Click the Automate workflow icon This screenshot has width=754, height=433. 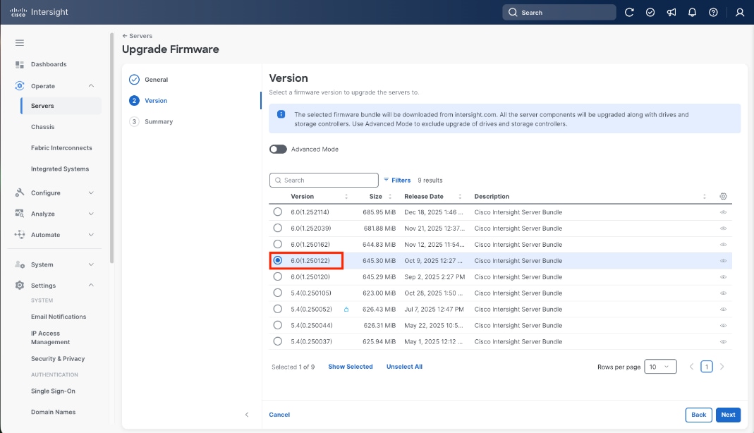19,235
